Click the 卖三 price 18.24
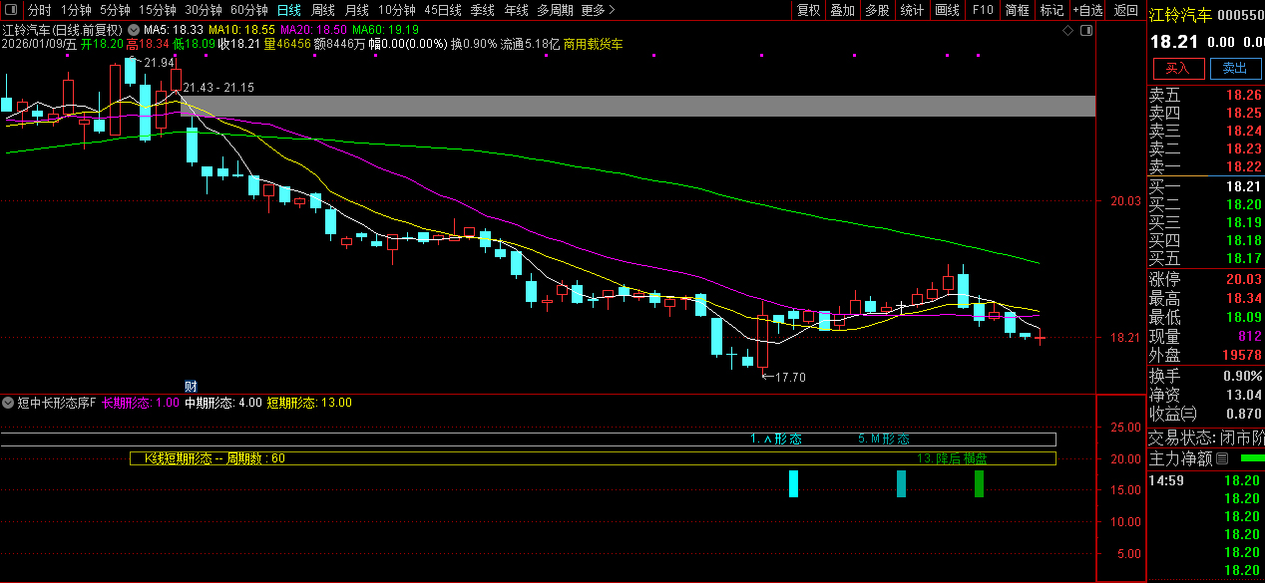 1243,131
